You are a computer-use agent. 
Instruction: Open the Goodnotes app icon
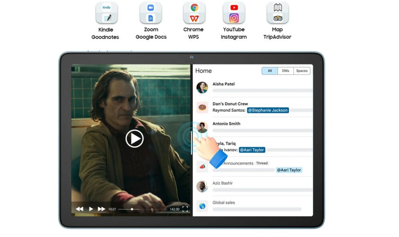107,18
